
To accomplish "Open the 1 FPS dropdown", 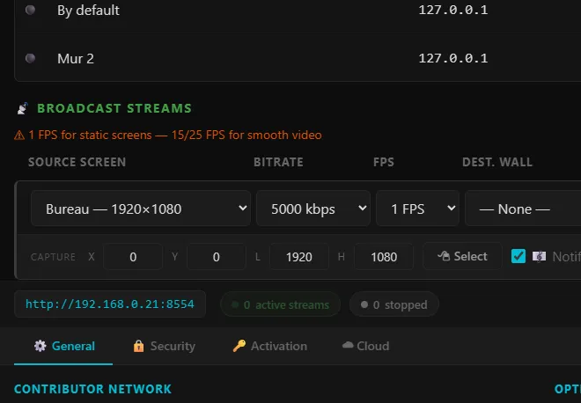I will coord(417,209).
